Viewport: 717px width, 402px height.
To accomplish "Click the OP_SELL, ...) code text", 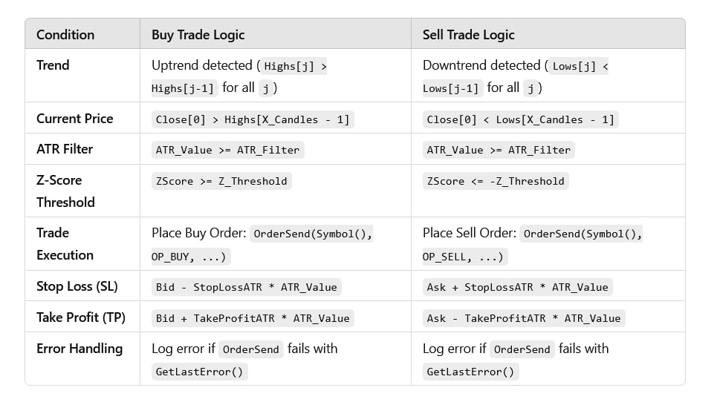I will (465, 257).
